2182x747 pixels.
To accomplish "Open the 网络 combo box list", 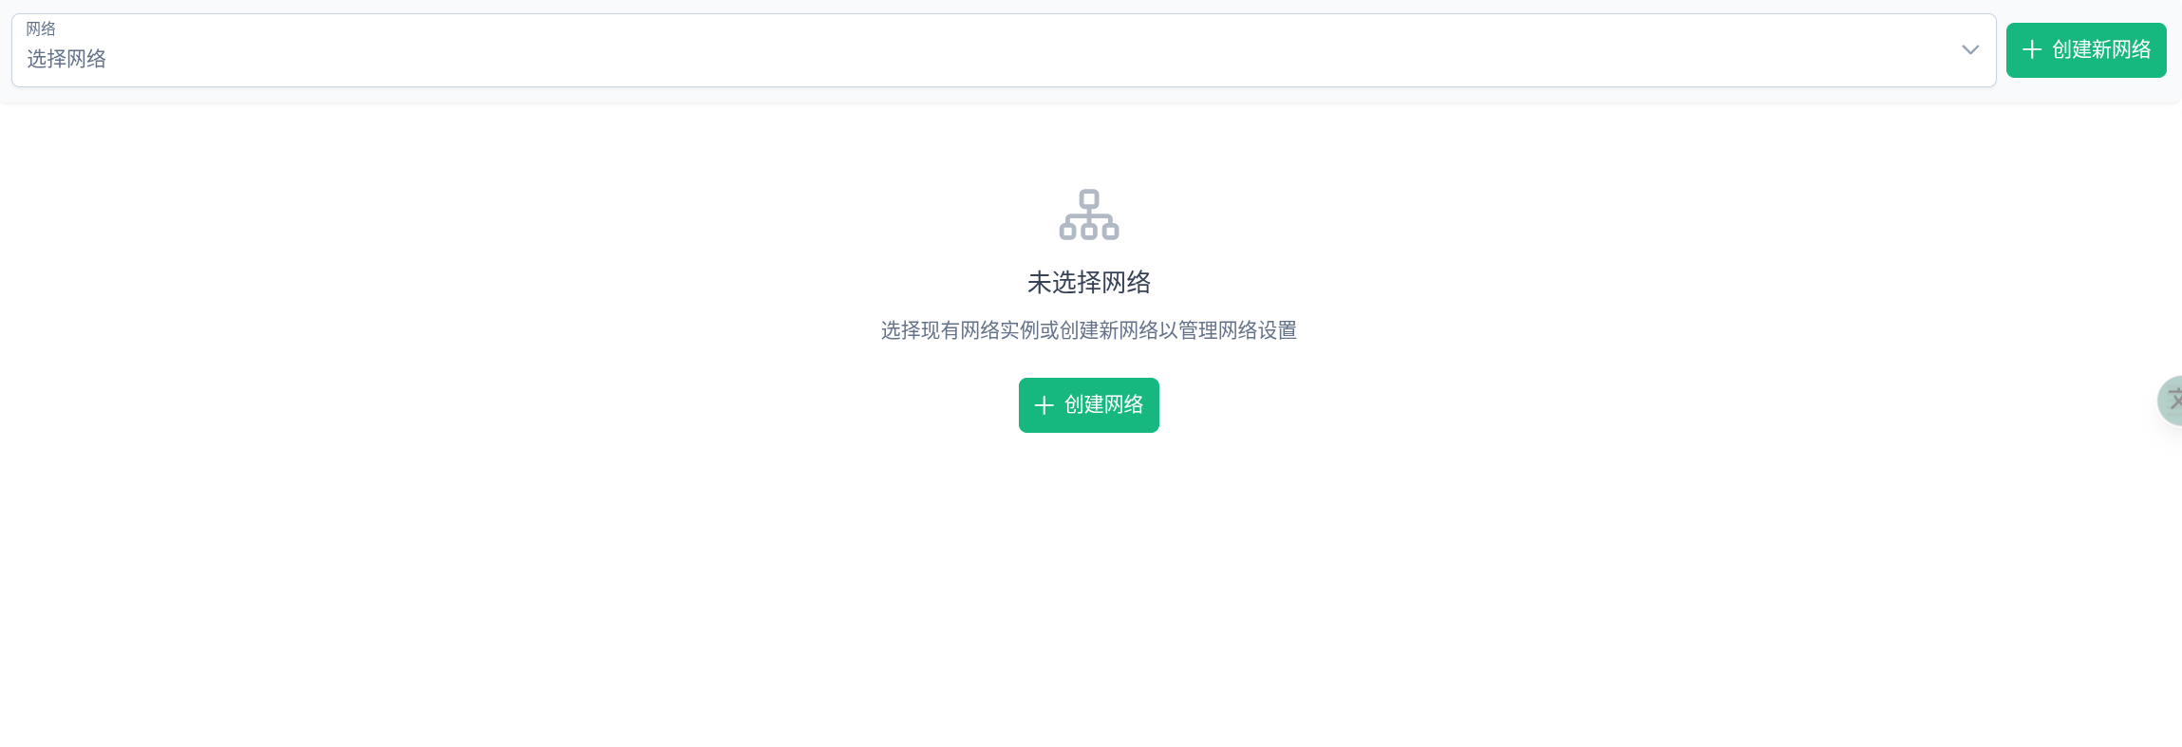I will tap(1004, 50).
